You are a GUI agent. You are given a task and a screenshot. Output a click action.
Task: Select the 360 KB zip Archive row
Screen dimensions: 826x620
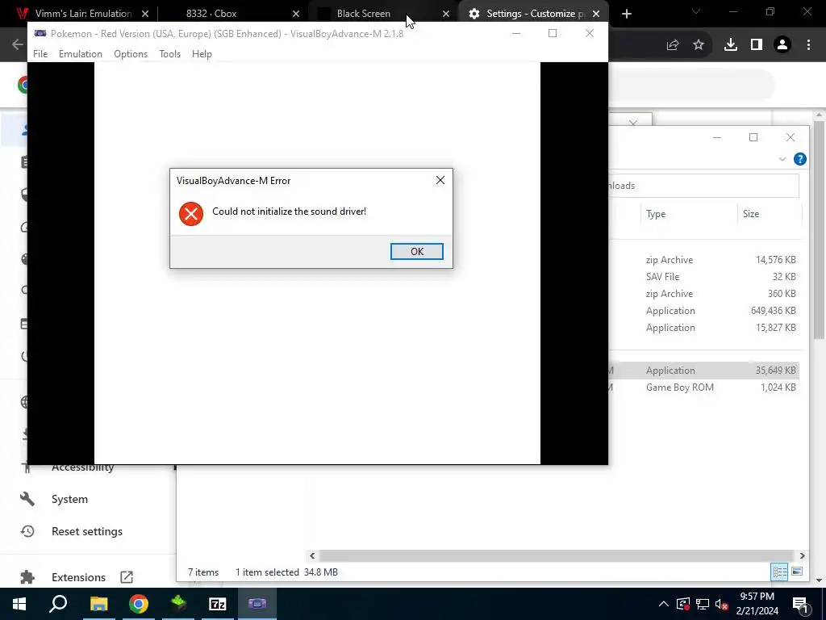(703, 294)
